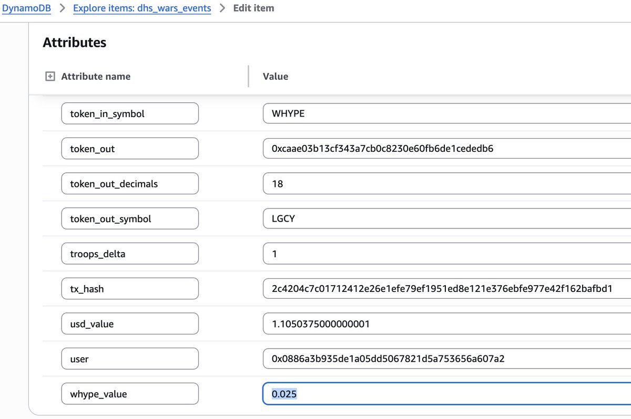Open DynamoDB breadcrumb link
Image resolution: width=631 pixels, height=419 pixels.
click(27, 8)
